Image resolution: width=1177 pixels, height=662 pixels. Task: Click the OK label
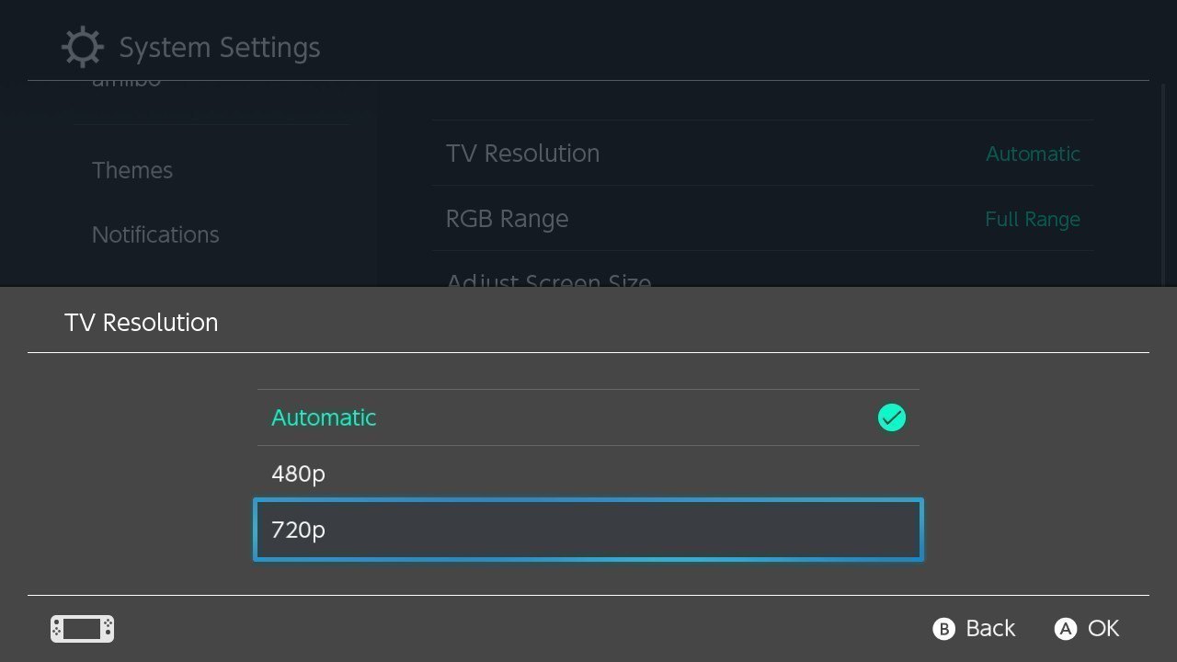tap(1103, 629)
